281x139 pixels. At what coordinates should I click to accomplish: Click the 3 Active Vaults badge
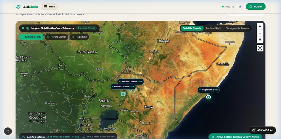[86, 28]
